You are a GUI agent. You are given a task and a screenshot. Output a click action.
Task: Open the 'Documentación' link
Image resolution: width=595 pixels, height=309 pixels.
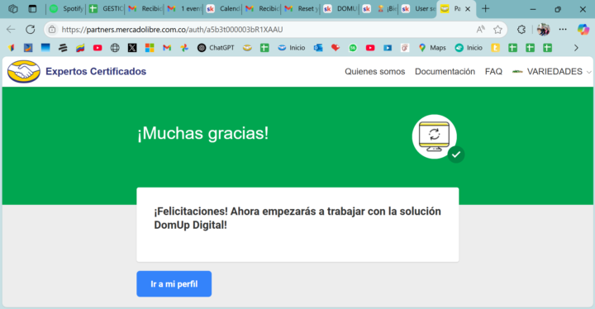(x=445, y=71)
